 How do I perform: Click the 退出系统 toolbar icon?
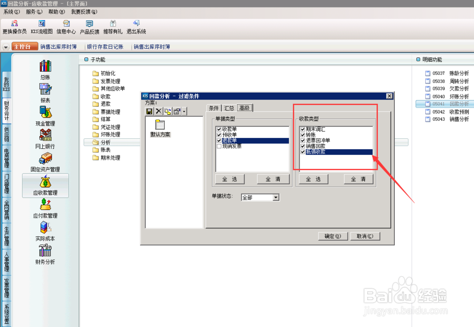tap(136, 27)
